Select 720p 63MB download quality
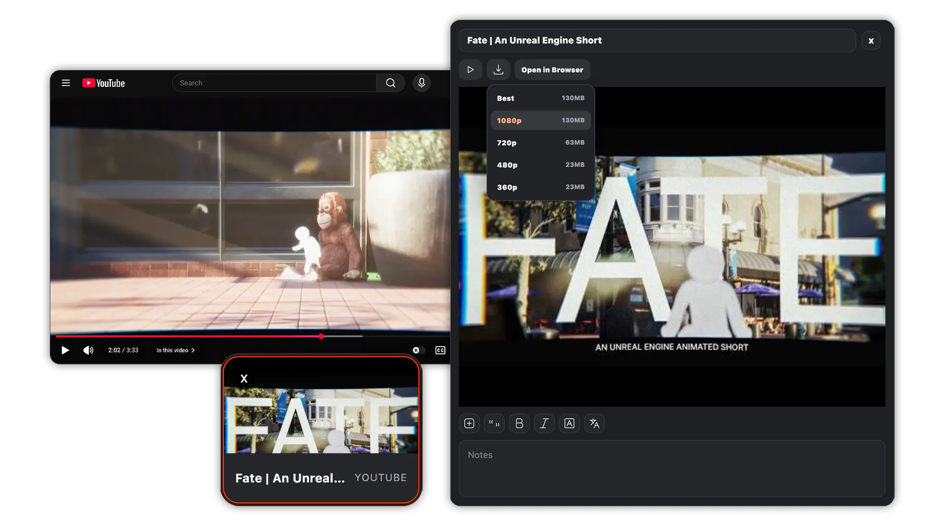The height and width of the screenshot is (526, 945). [x=541, y=143]
